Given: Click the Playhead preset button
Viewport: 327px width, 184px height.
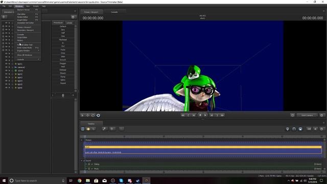Looking at the screenshot, I should point(63,40).
